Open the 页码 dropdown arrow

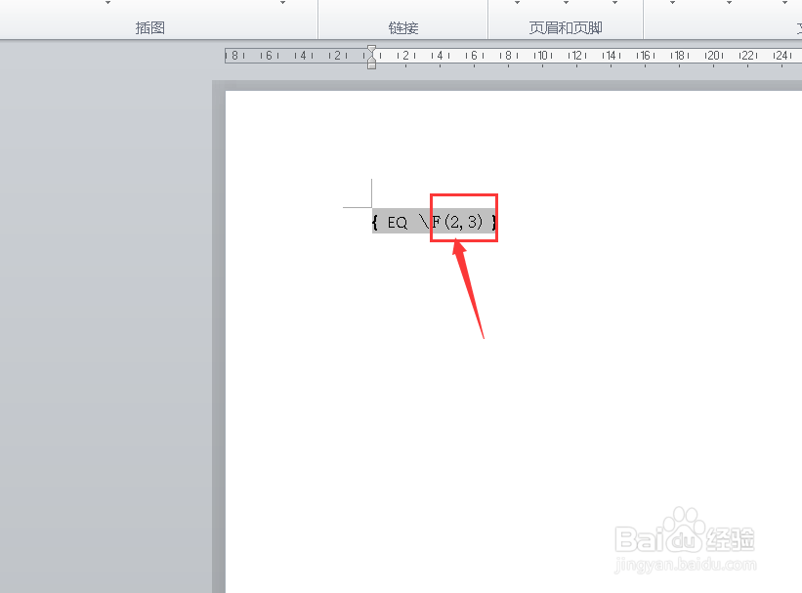pyautogui.click(x=615, y=3)
